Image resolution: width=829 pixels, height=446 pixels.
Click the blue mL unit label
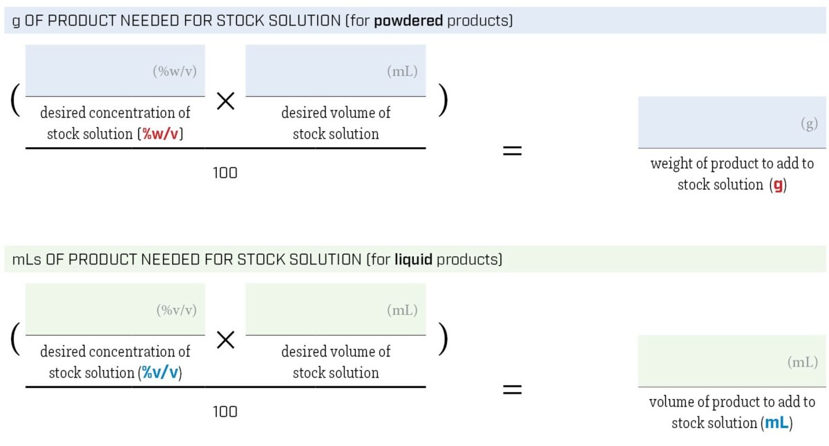pyautogui.click(x=776, y=423)
